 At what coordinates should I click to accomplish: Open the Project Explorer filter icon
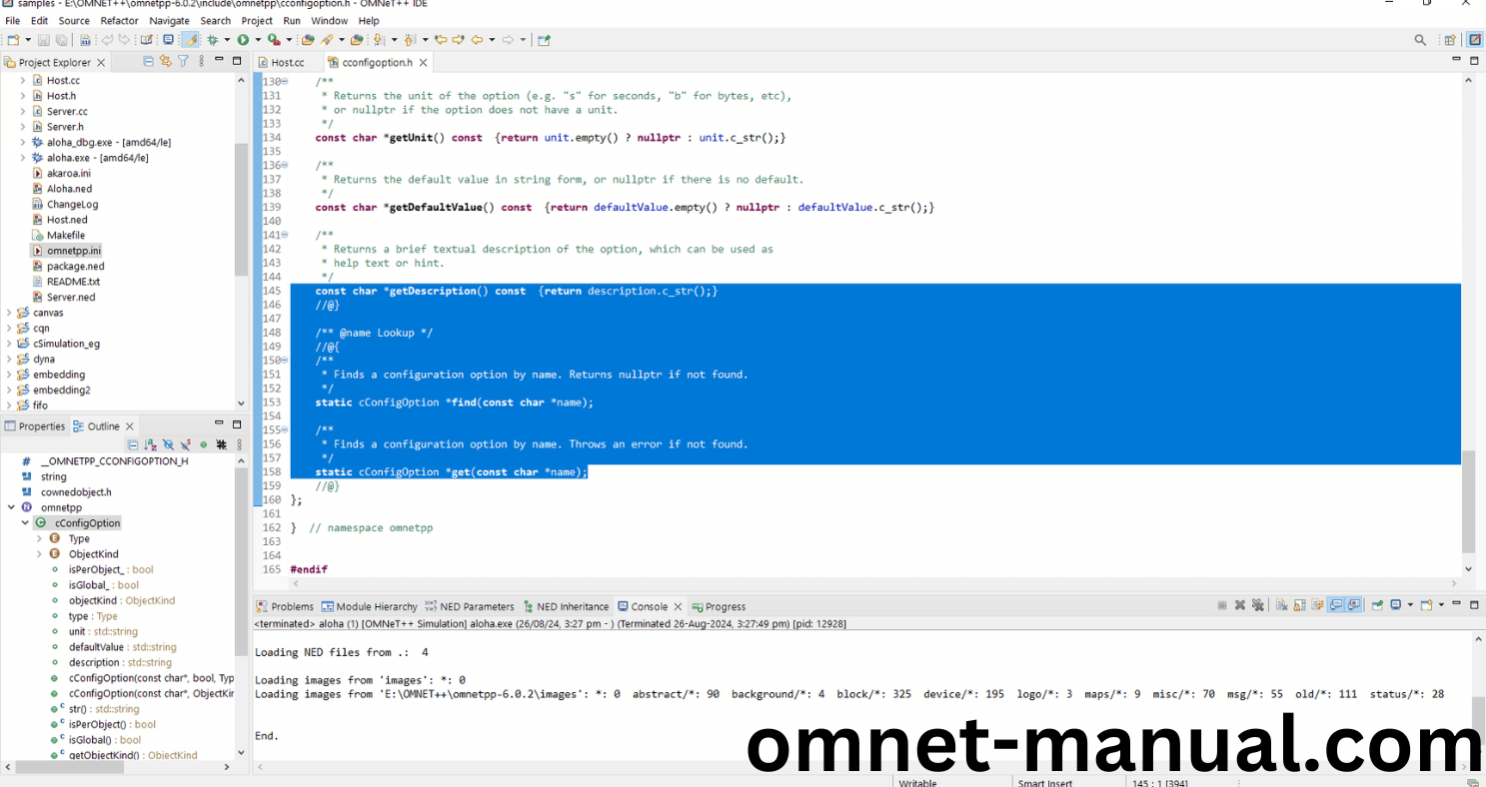point(183,62)
